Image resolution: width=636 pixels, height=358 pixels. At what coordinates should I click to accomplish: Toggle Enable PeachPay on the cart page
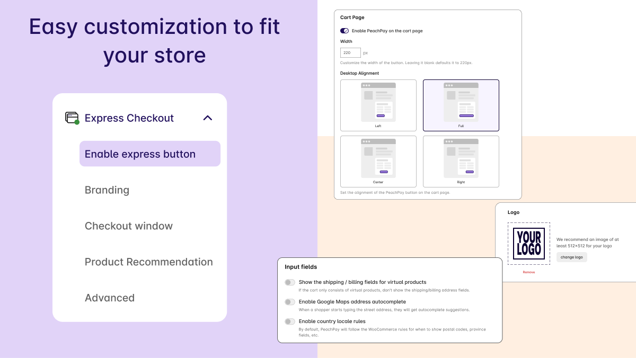click(344, 31)
